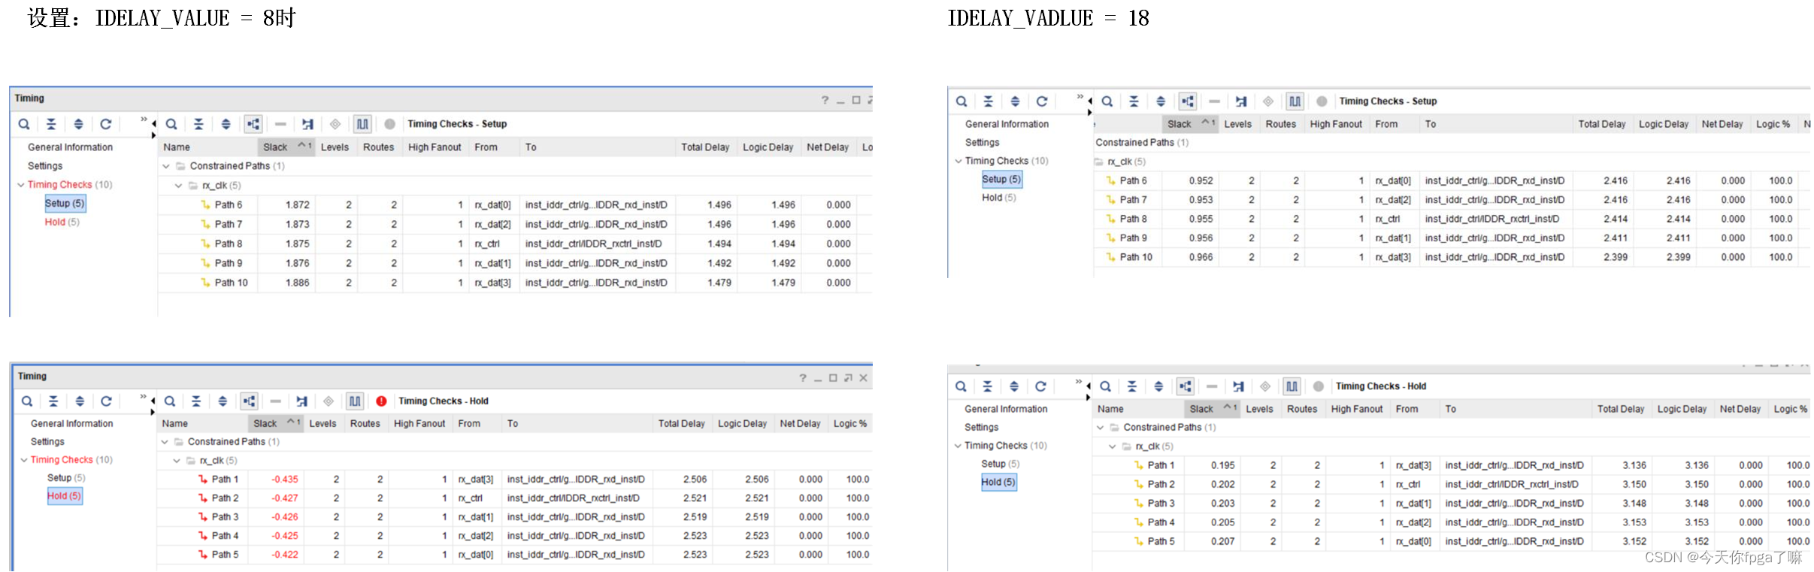This screenshot has height=572, width=1814.
Task: Click search icon in bottom-right Hold panel's left pane
Action: (x=961, y=386)
